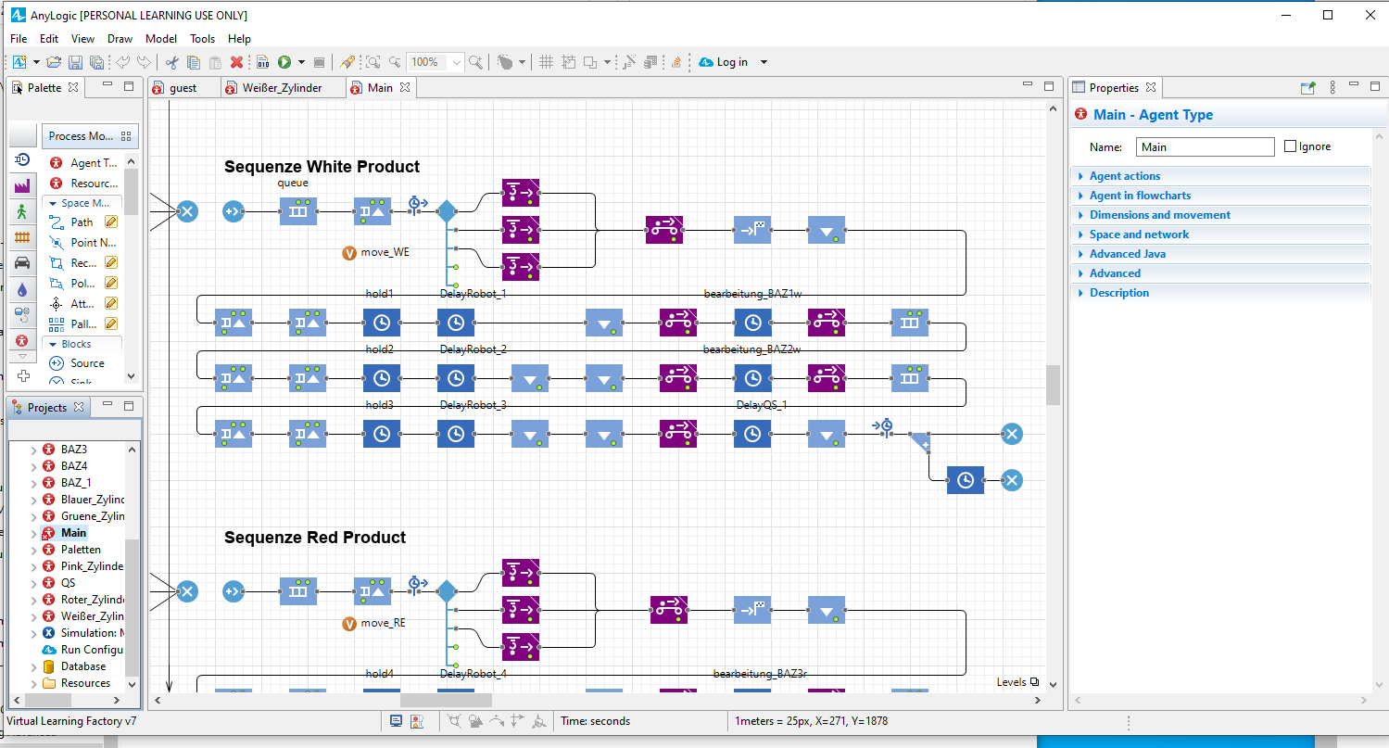Click the green Run model button

coord(284,62)
